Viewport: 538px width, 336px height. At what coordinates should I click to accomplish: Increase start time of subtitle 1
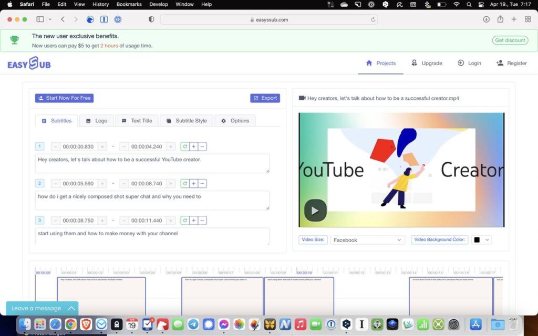(102, 147)
